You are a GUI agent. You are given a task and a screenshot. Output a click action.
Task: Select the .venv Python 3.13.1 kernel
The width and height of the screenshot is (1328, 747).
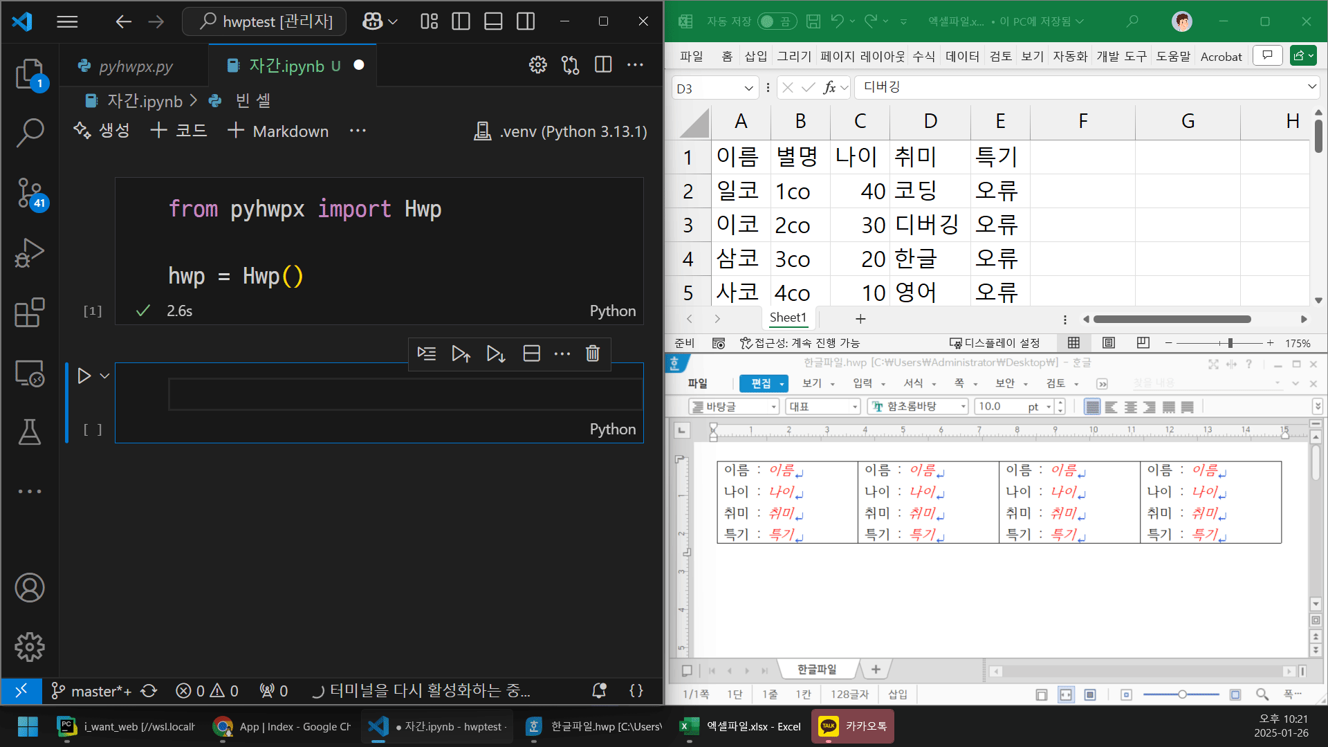coord(560,131)
